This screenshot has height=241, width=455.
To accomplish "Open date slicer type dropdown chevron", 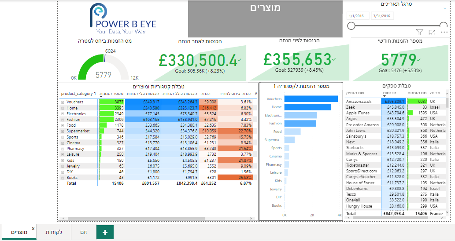I will coord(445,9).
